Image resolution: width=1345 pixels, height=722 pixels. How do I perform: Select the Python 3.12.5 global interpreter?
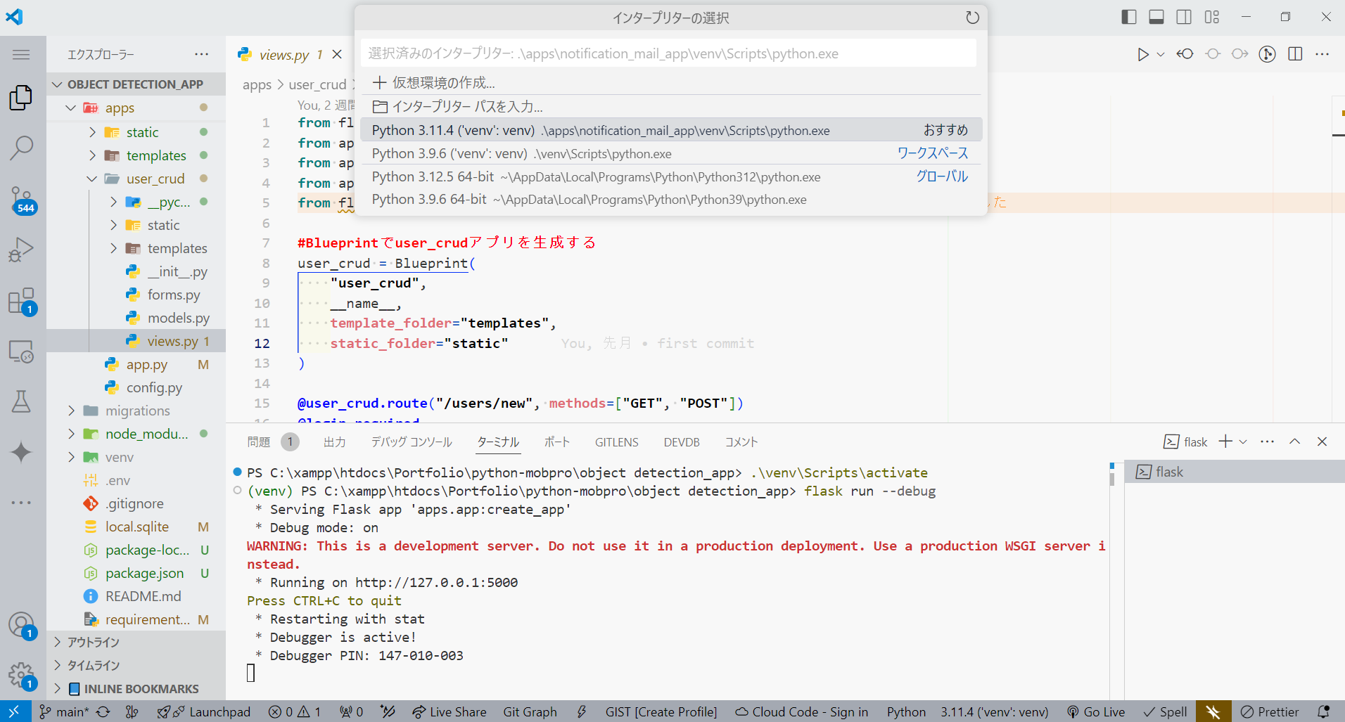coord(595,176)
